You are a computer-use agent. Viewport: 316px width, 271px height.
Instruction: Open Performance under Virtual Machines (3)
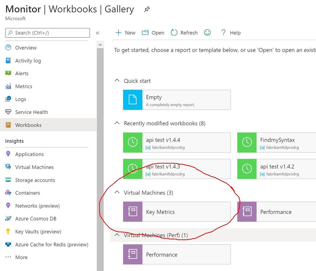click(276, 212)
